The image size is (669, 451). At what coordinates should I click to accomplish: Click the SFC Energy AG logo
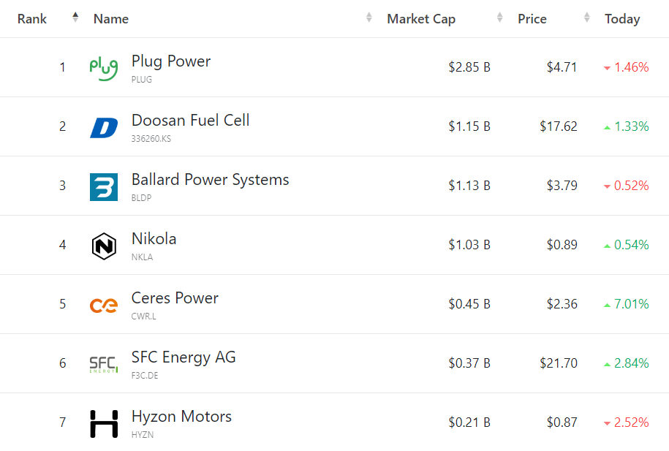pos(103,364)
